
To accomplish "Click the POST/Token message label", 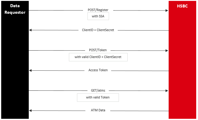I will (98, 50).
